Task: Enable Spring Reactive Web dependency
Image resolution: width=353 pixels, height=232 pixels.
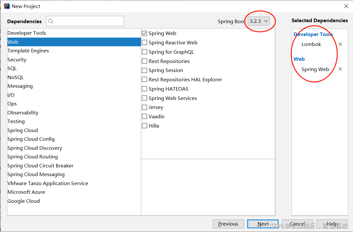Action: (144, 42)
